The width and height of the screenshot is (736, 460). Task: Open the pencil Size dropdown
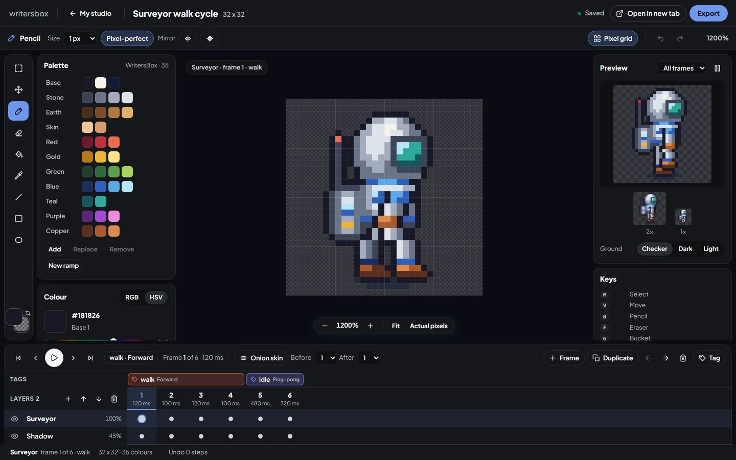(81, 38)
